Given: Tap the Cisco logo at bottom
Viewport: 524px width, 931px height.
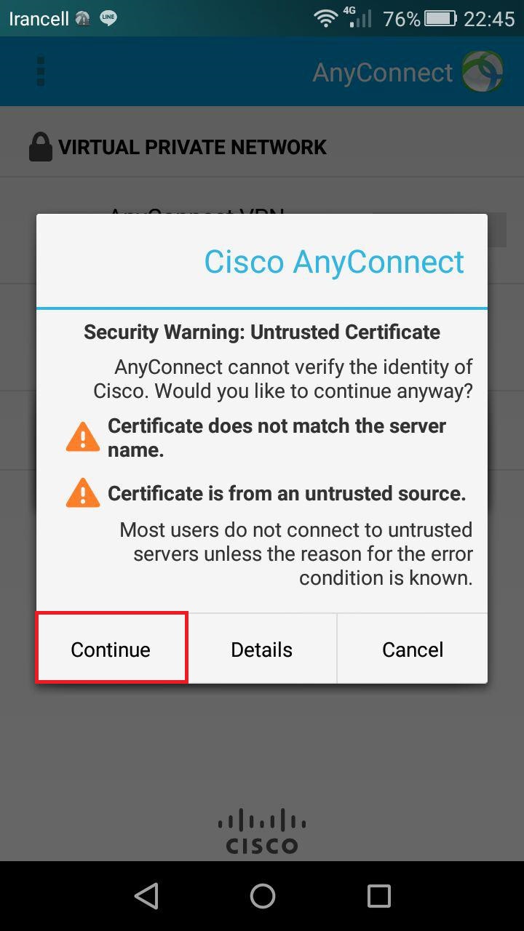Looking at the screenshot, I should (262, 832).
